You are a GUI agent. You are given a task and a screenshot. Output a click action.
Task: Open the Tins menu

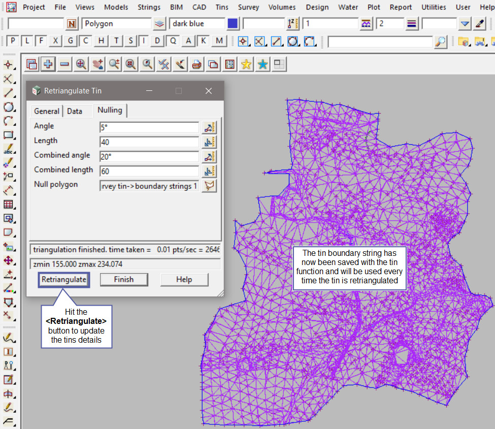pyautogui.click(x=222, y=7)
